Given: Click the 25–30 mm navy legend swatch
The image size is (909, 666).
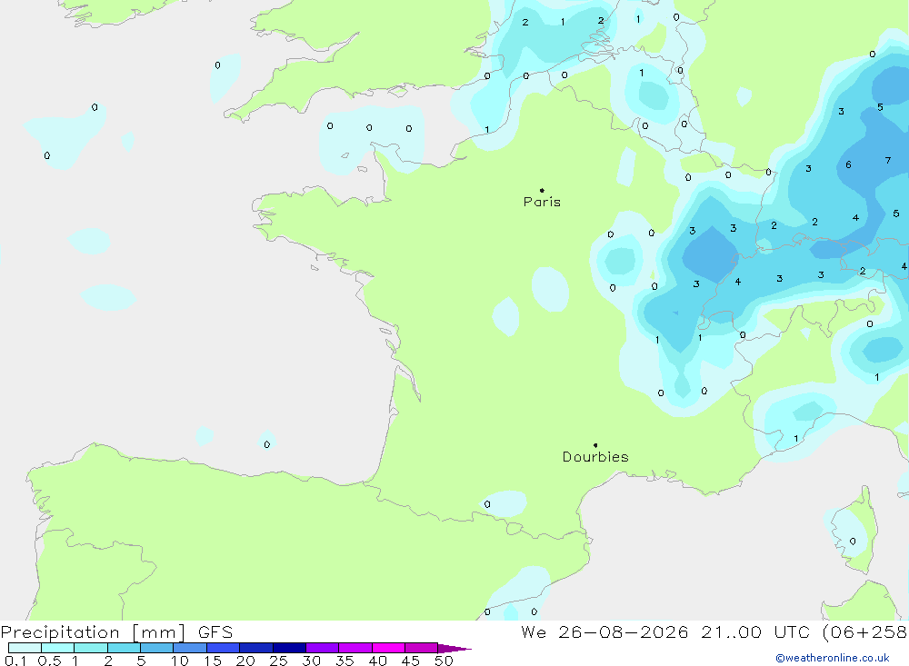Looking at the screenshot, I should click(289, 648).
